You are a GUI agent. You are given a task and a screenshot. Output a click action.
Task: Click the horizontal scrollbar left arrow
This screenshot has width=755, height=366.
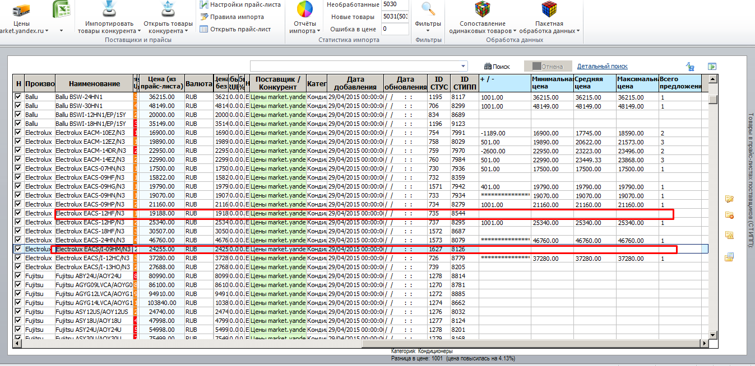(17, 344)
